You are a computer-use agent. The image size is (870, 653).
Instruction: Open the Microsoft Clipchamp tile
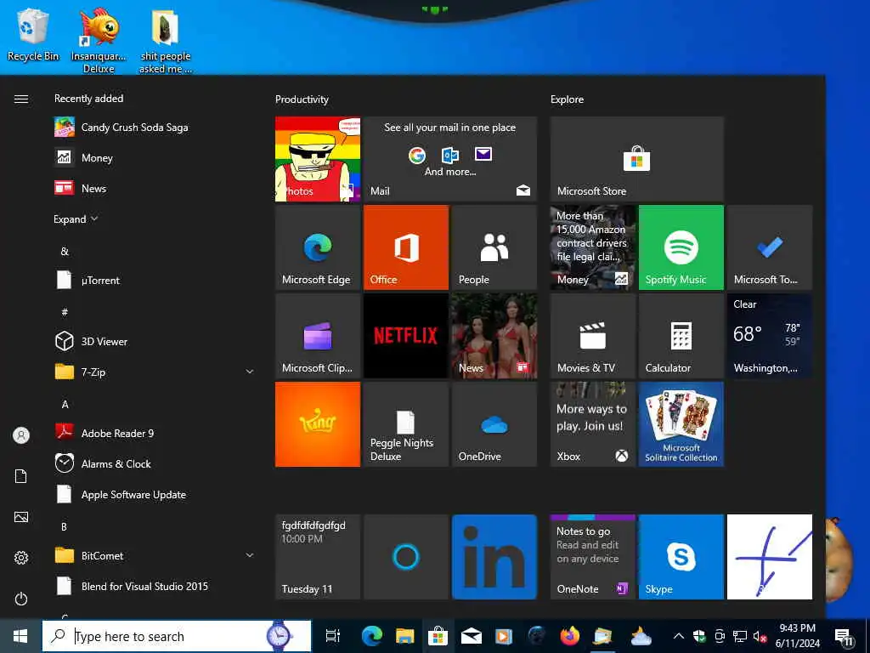coord(318,335)
